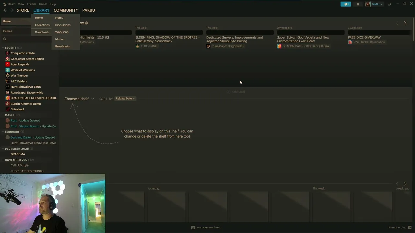Open ELDEN RING Vinyl Soundtrack news
Image resolution: width=415 pixels, height=233 pixels.
tap(168, 39)
